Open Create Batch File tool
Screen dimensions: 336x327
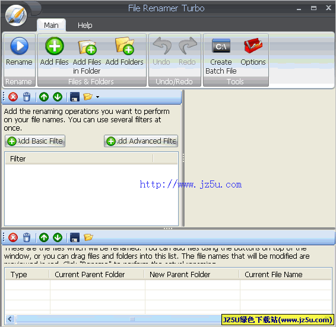[221, 46]
